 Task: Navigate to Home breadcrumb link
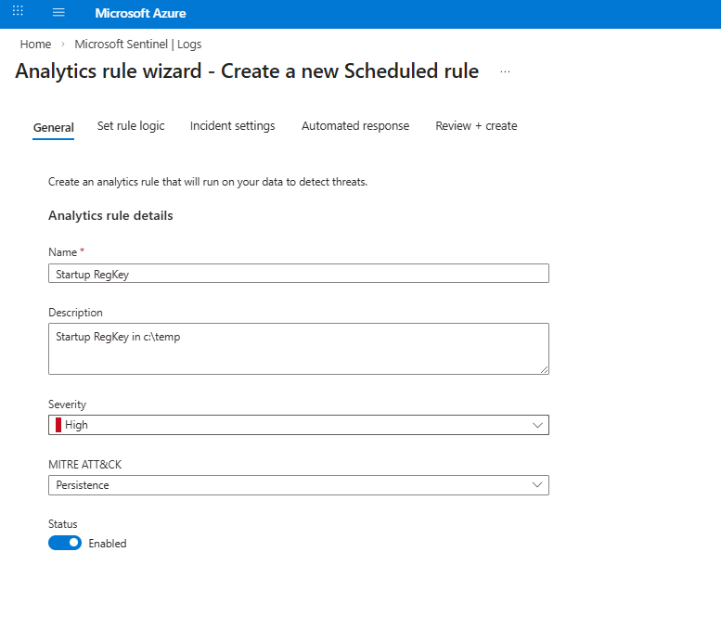35,44
